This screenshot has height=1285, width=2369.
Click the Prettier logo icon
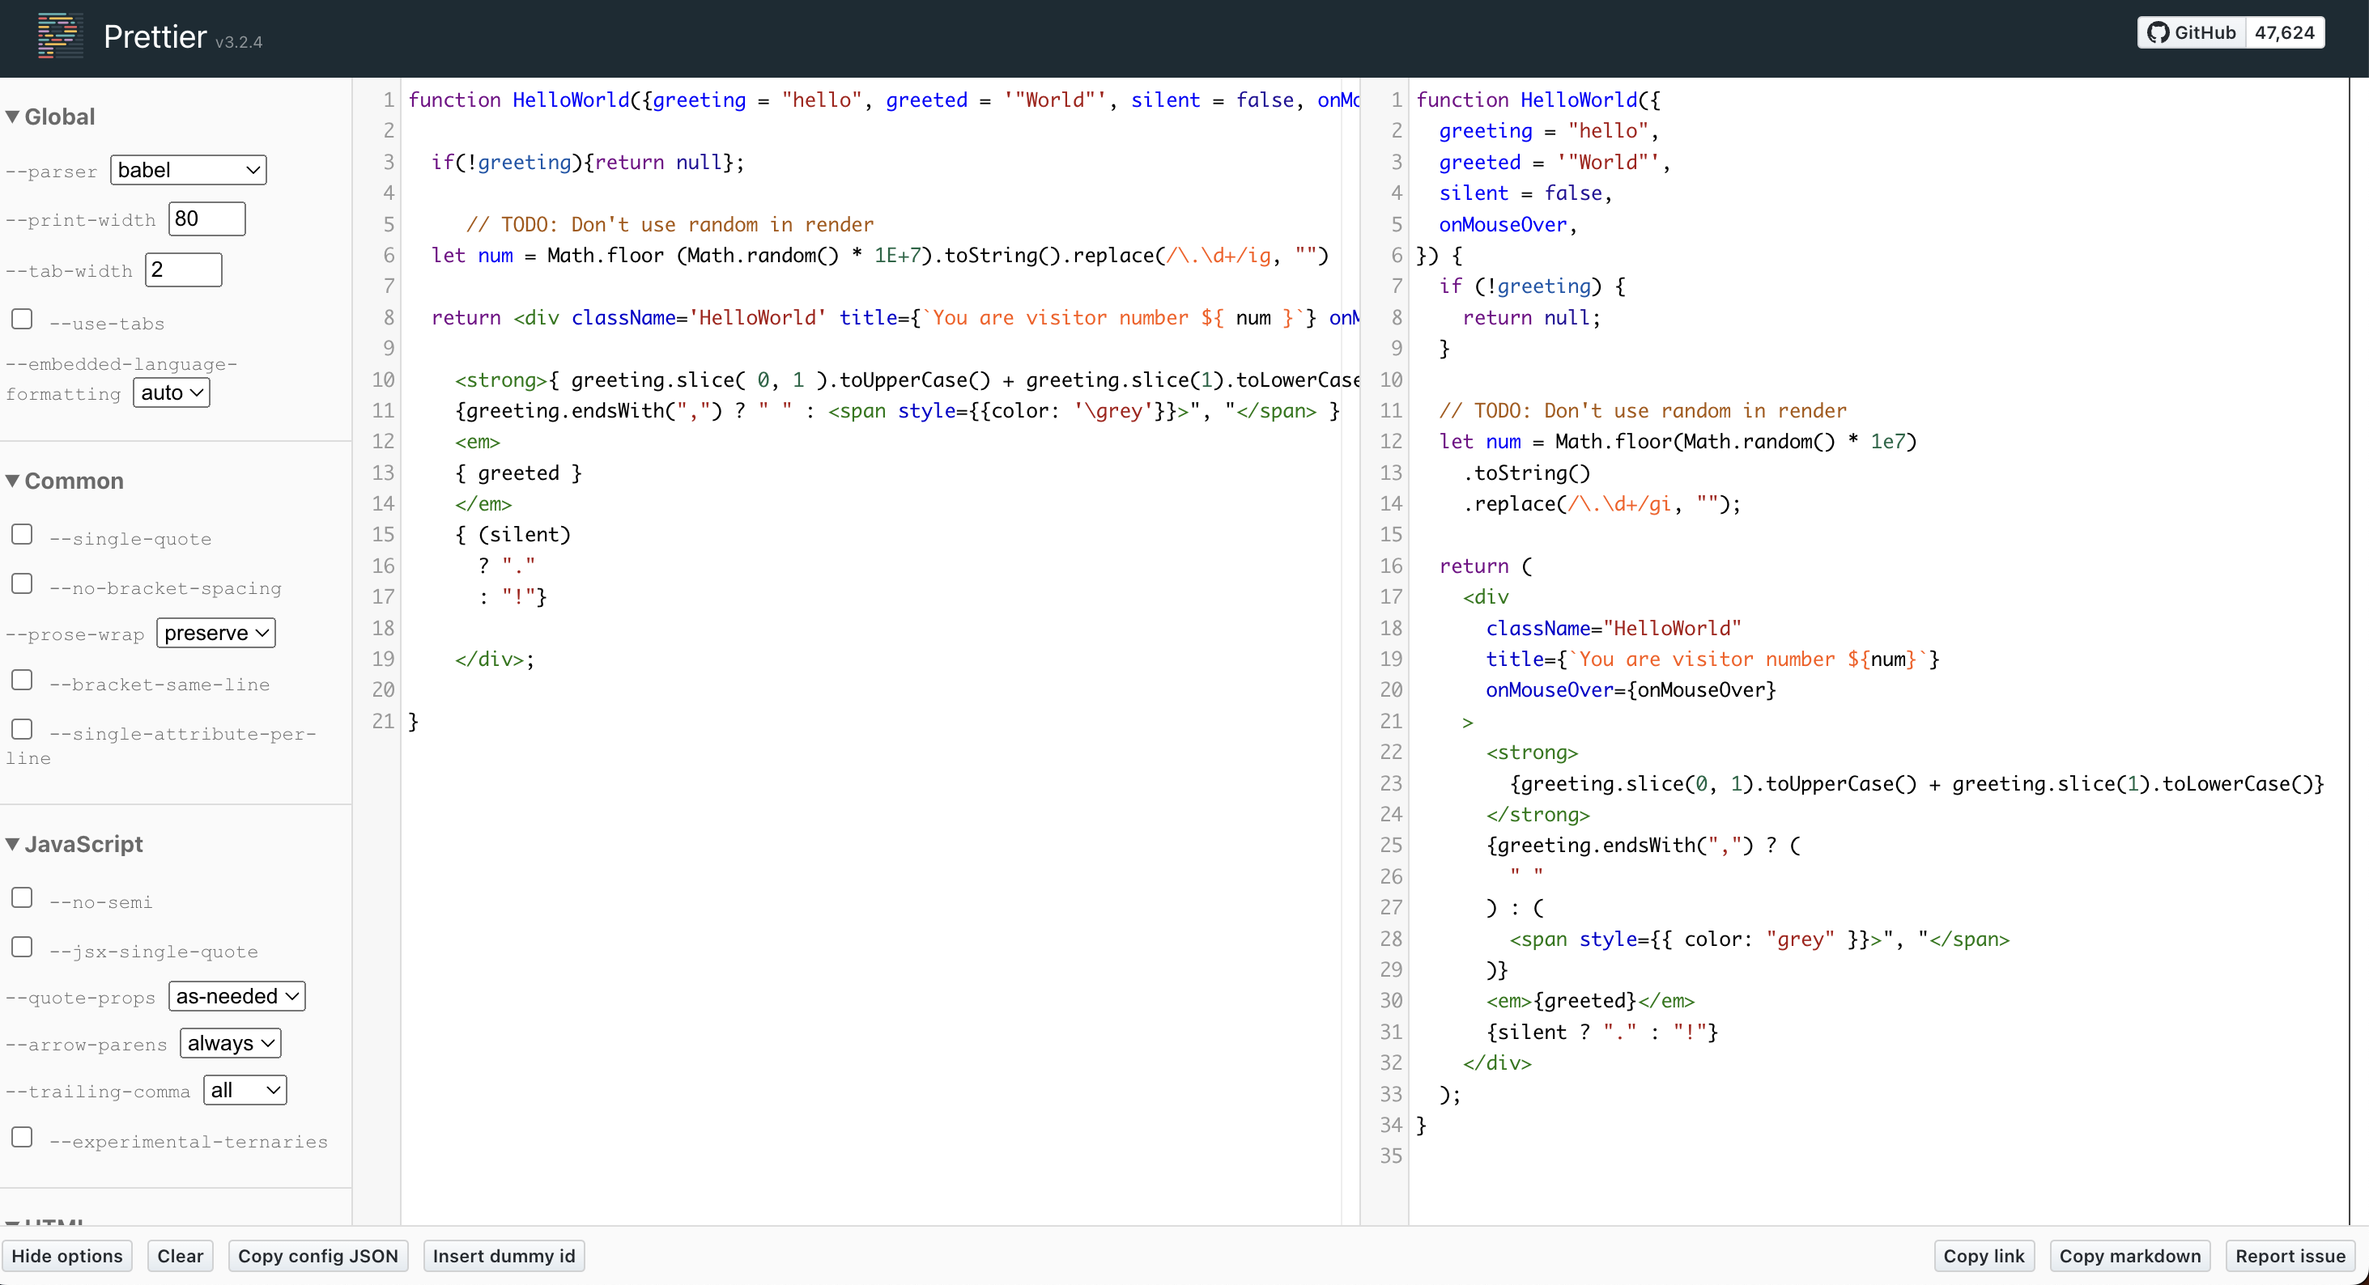(x=59, y=36)
